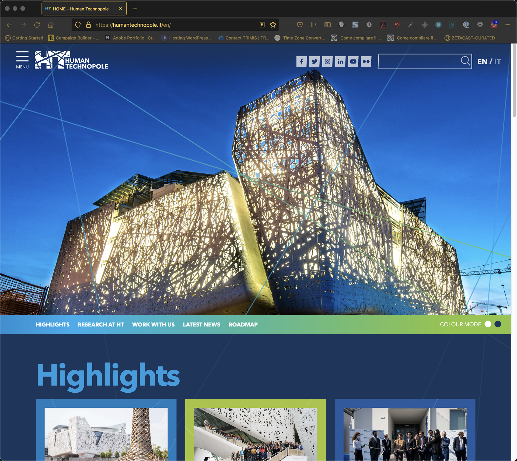This screenshot has height=461, width=517.
Task: Switch language to EN
Action: 482,61
